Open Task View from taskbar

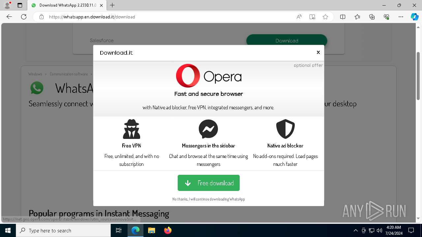(x=119, y=230)
